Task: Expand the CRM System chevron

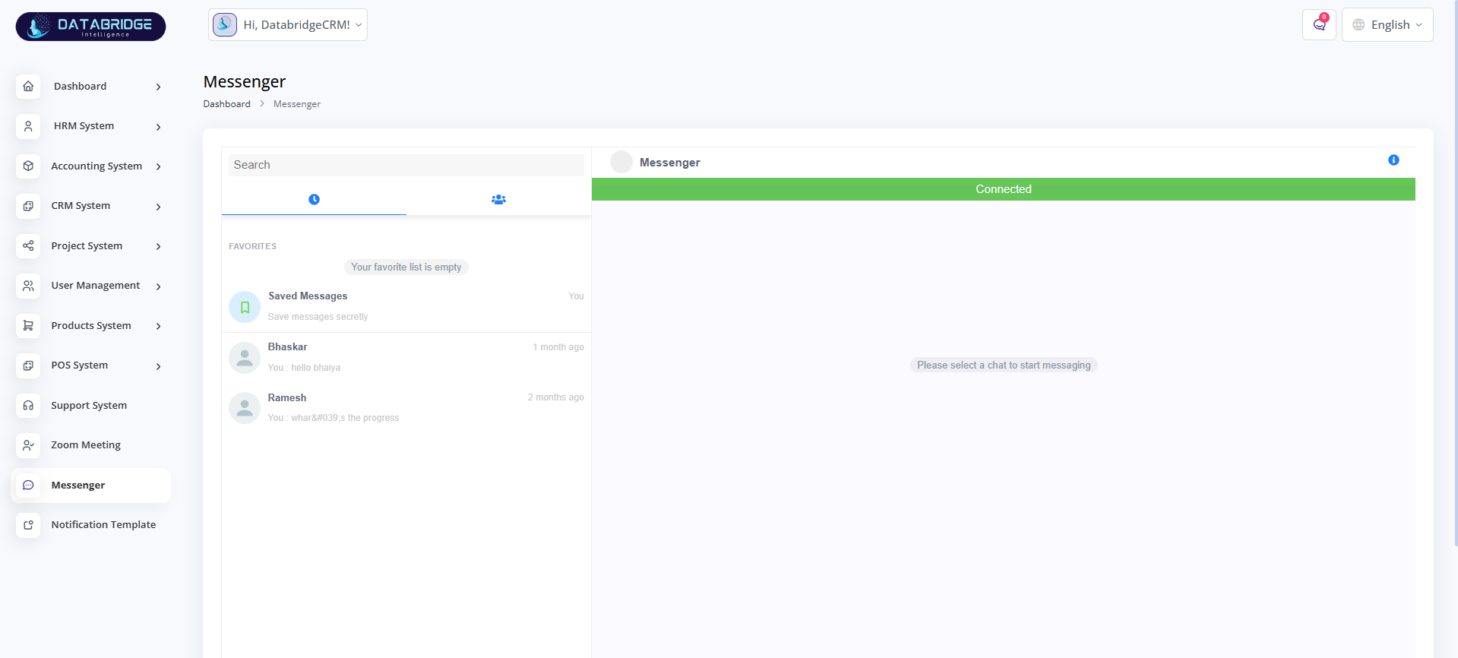Action: pyautogui.click(x=158, y=207)
